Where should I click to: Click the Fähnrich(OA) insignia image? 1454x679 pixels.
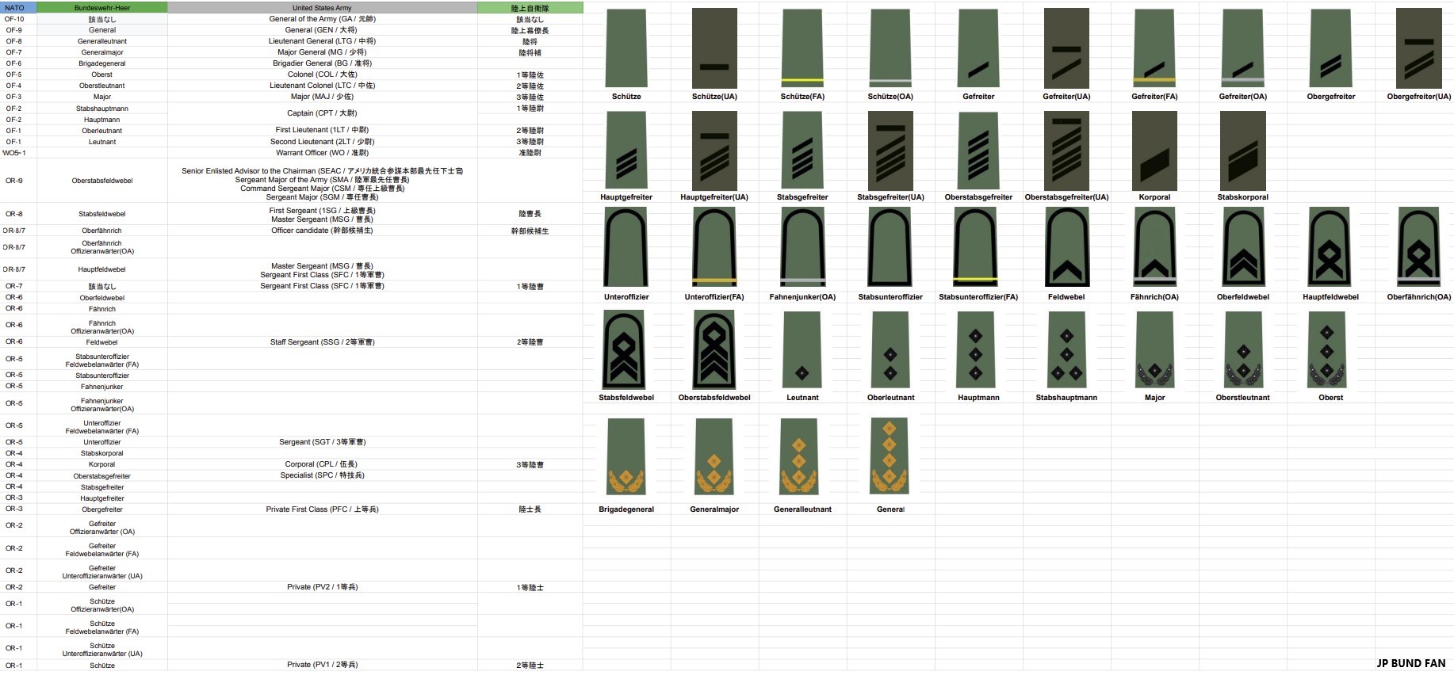tap(1154, 246)
